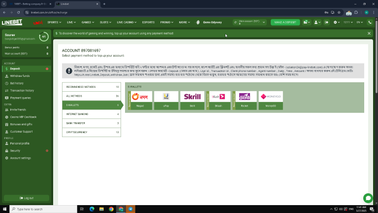Open File Explorer from taskbar
This screenshot has height=213, width=378.
pyautogui.click(x=101, y=209)
